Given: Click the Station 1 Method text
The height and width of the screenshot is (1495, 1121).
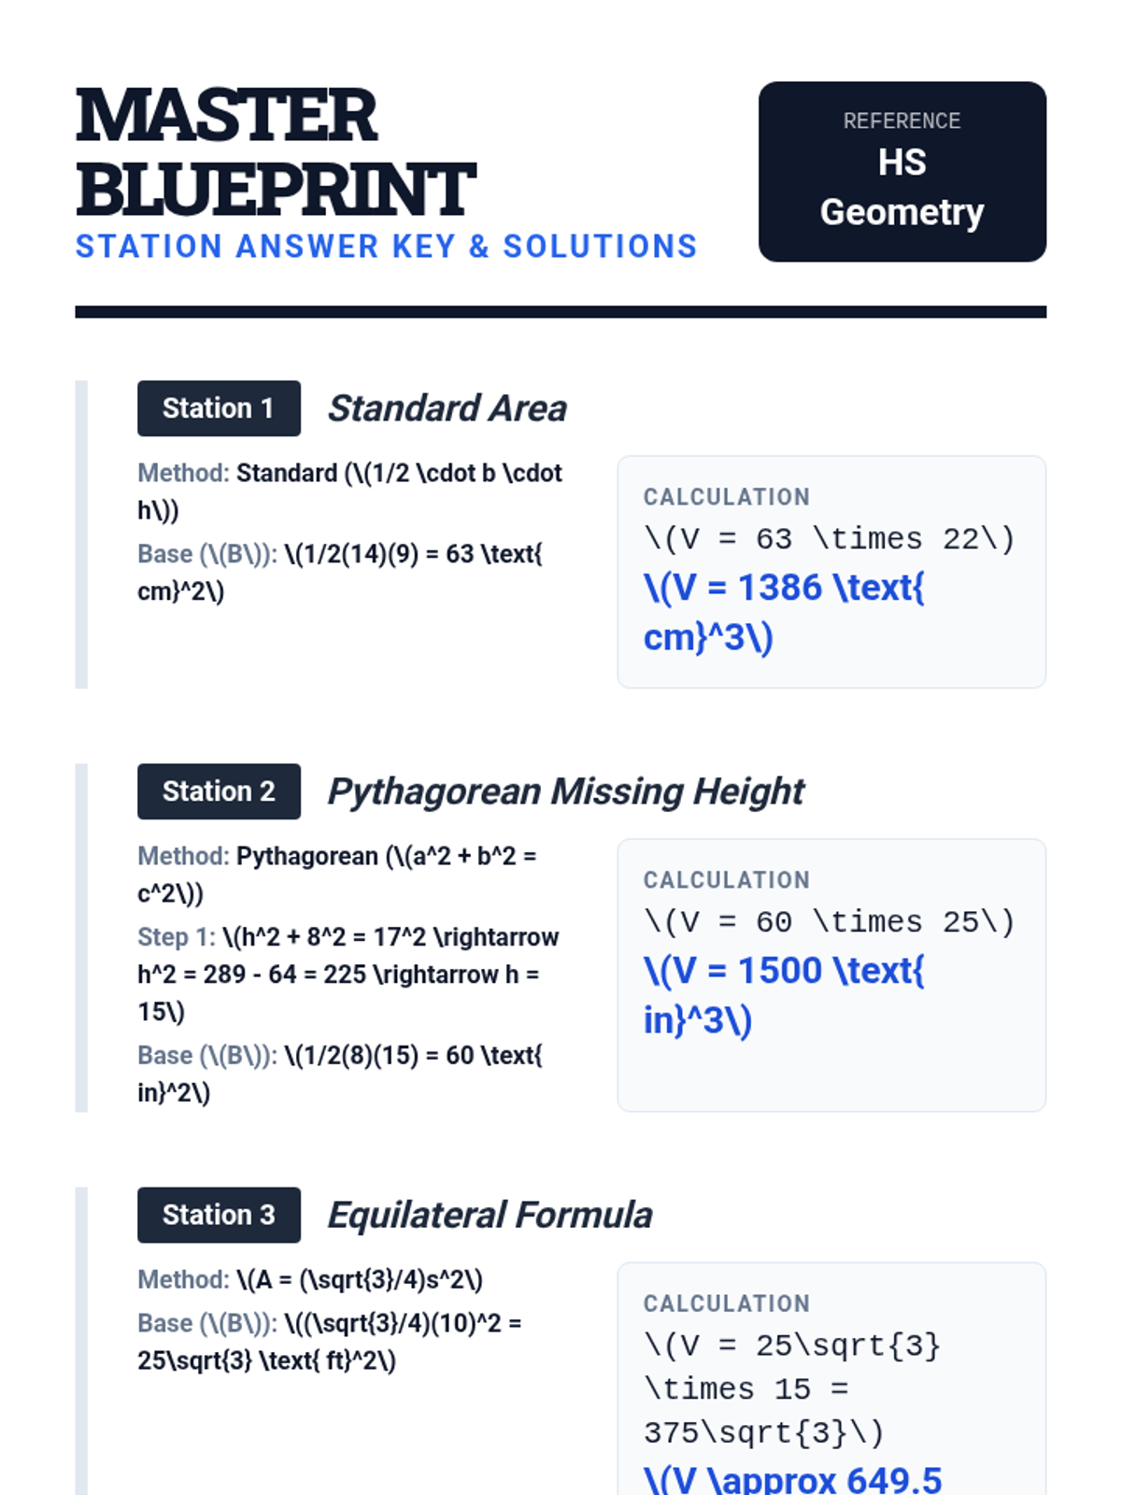Looking at the screenshot, I should [350, 491].
